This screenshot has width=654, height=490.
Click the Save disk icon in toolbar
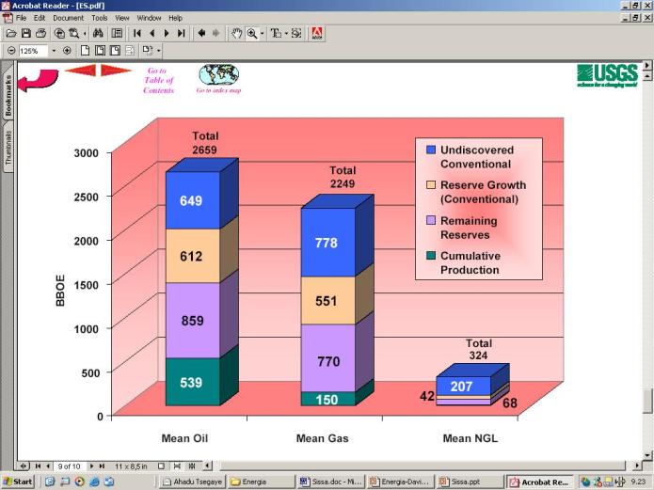pyautogui.click(x=25, y=33)
